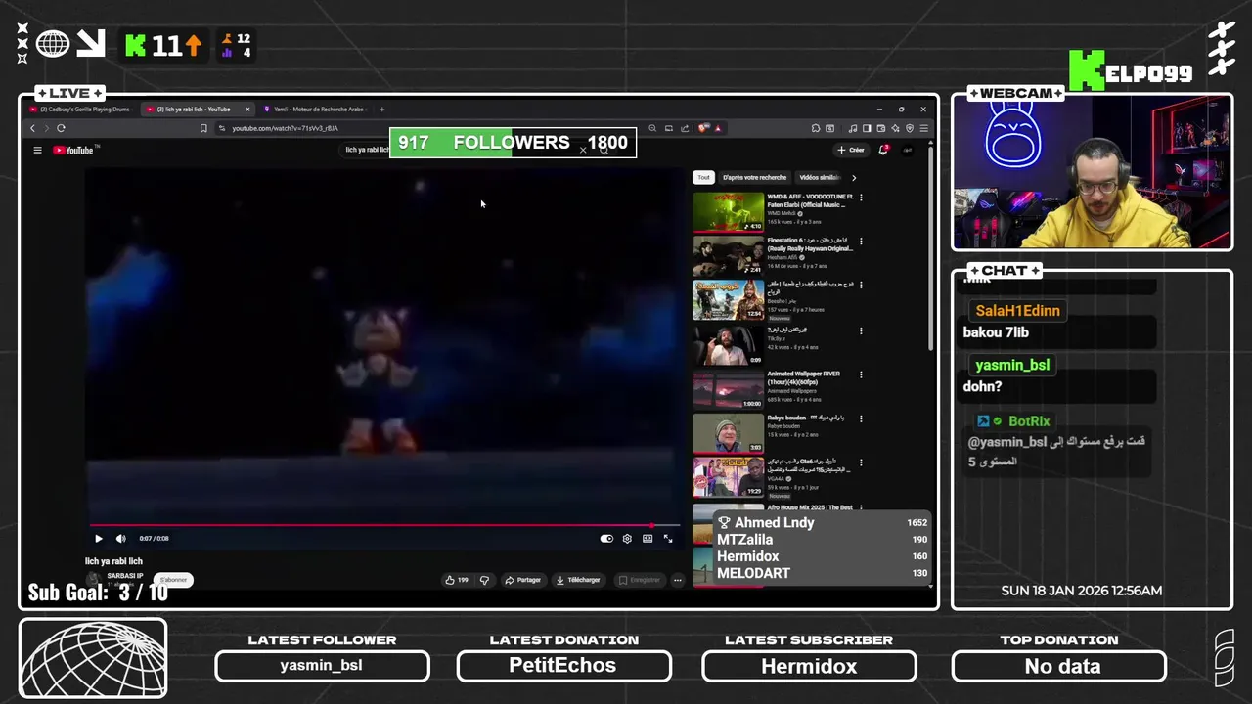Click the Hermidox latest subscriber box

pos(809,666)
